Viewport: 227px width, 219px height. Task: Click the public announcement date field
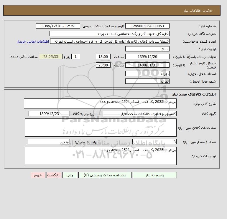(58, 26)
